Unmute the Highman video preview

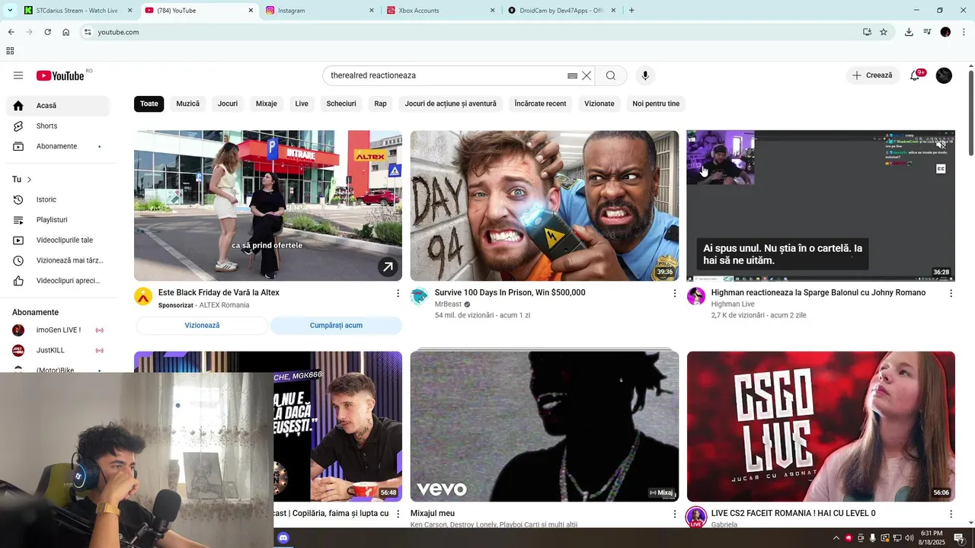coord(941,144)
